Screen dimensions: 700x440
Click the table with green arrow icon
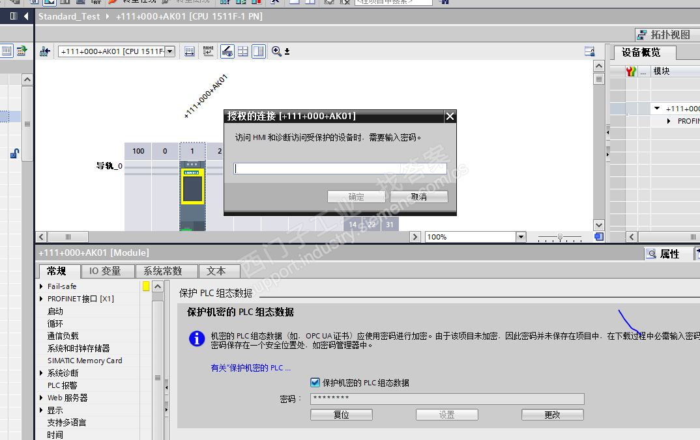[x=22, y=51]
